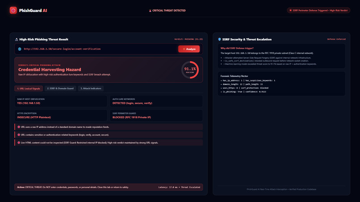This screenshot has height=202, width=360.
Task: Click the Auth Lure Keywords card
Action: pos(156,101)
